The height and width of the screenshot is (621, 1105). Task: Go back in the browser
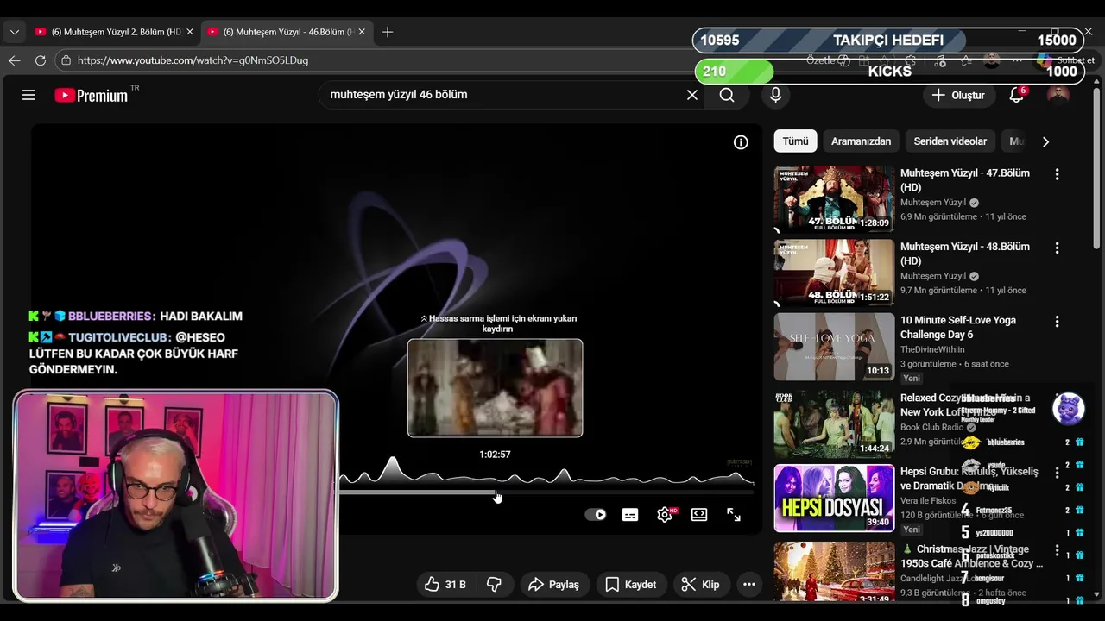[x=15, y=60]
